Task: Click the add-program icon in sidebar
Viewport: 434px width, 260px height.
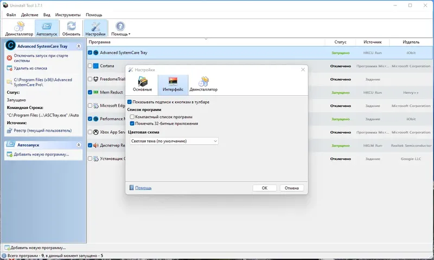Action: pos(9,154)
